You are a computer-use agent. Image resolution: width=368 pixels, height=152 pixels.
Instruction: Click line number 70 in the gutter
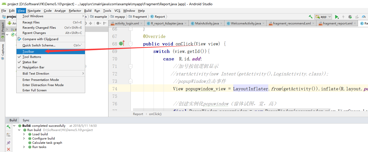[x=115, y=59]
